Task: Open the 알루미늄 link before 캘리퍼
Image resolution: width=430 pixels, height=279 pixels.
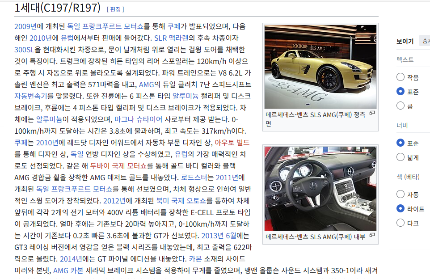Action: click(x=185, y=96)
